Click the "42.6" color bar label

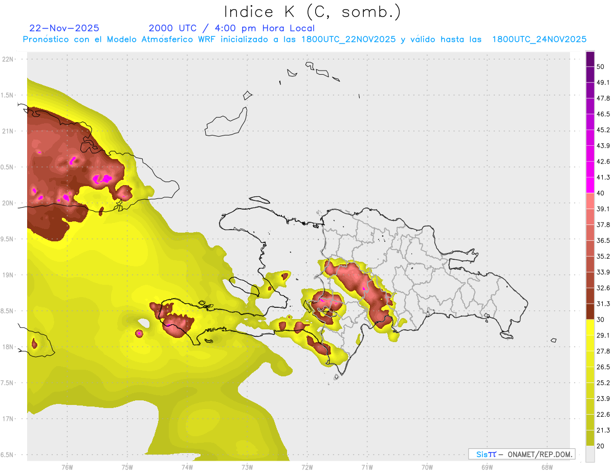603,162
